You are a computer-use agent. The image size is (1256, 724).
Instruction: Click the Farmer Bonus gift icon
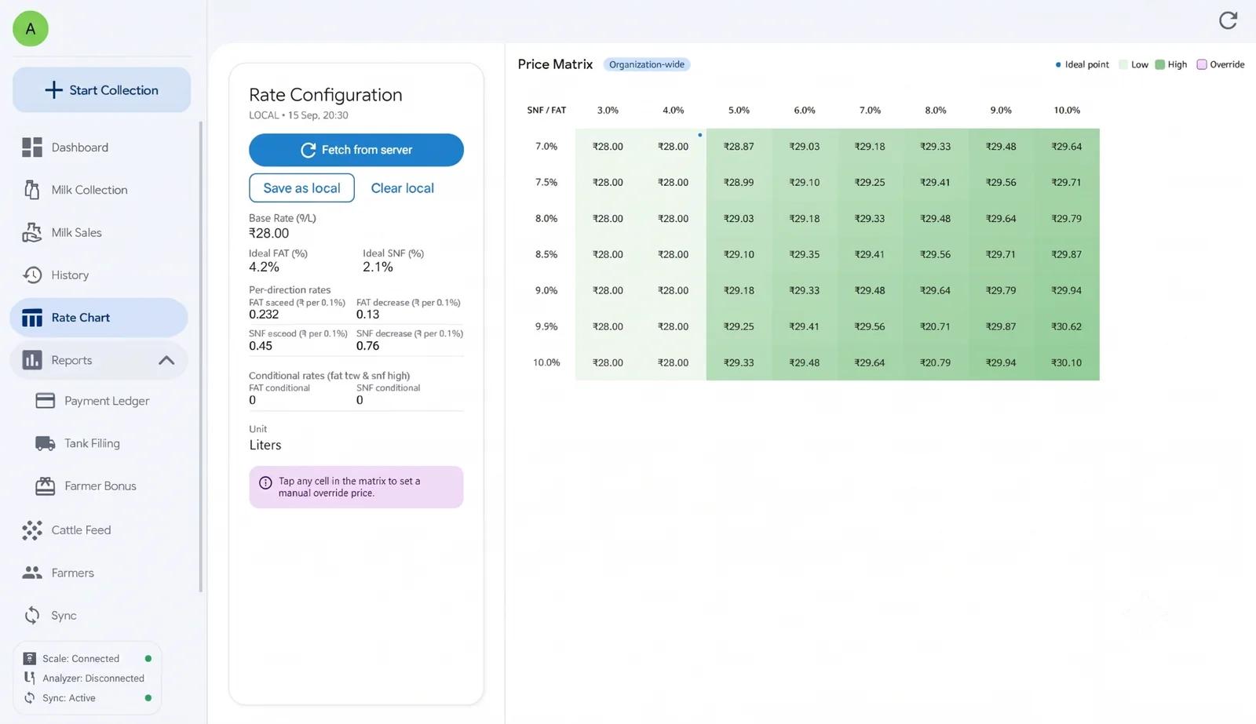46,486
